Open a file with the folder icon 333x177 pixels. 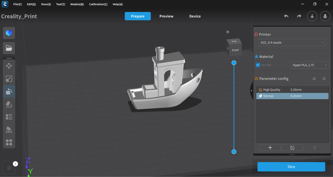9,48
